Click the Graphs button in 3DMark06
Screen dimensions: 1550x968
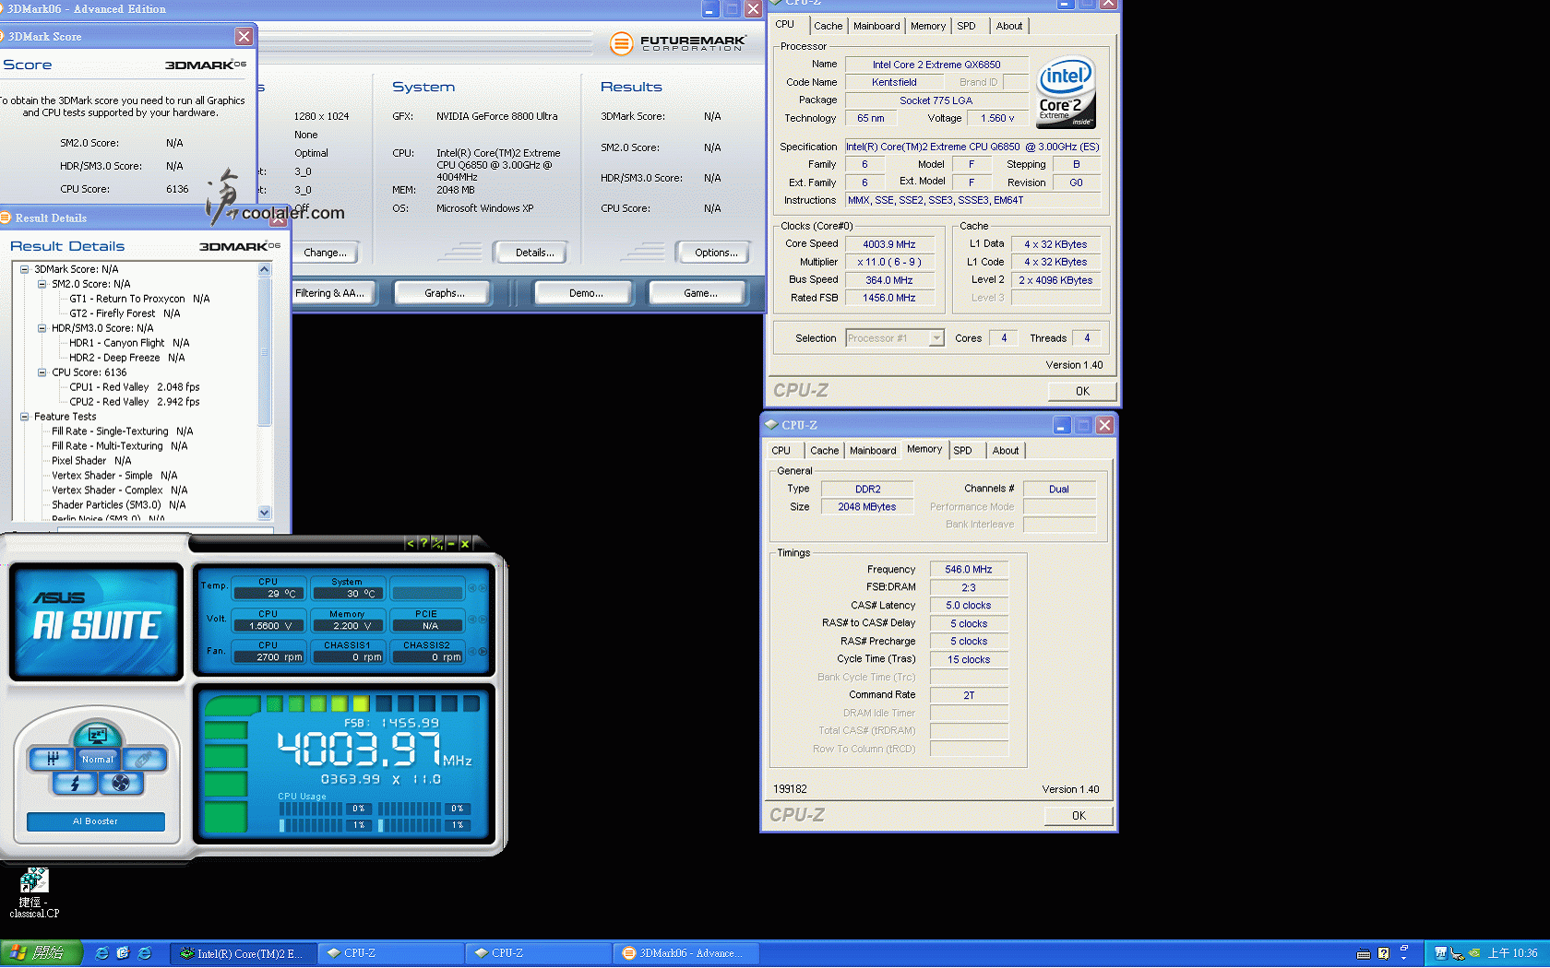click(442, 291)
